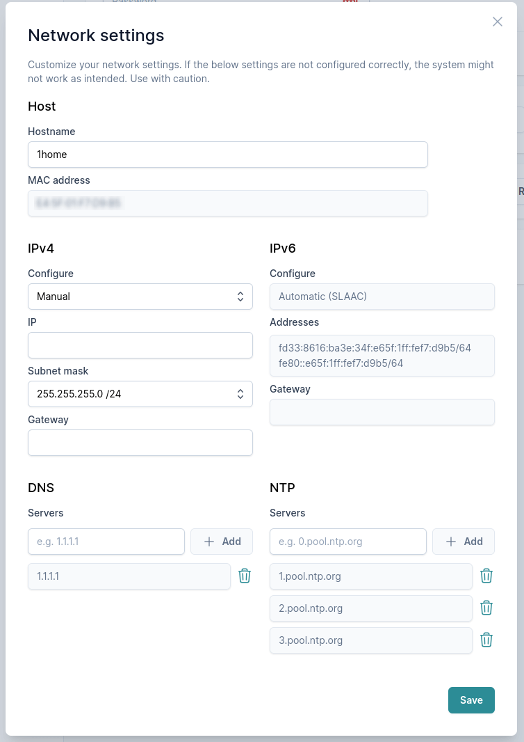
Task: Remove the 1.pool.ntp.org server with trash icon
Action: pos(486,576)
